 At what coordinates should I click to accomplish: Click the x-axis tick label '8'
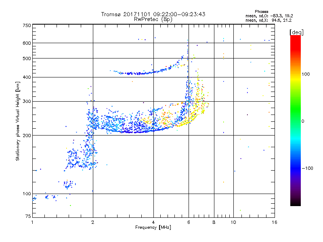pos(214,222)
